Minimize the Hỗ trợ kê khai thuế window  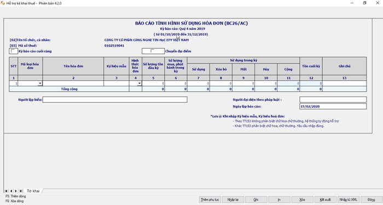click(x=352, y=3)
